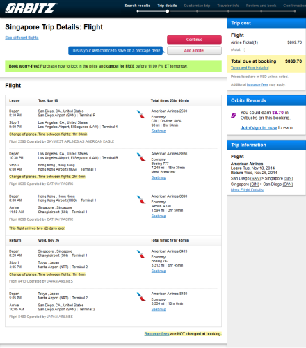Click the American Airlines 8480 flight logo
Viewport: 306px width, 348px height.
coord(140,297)
